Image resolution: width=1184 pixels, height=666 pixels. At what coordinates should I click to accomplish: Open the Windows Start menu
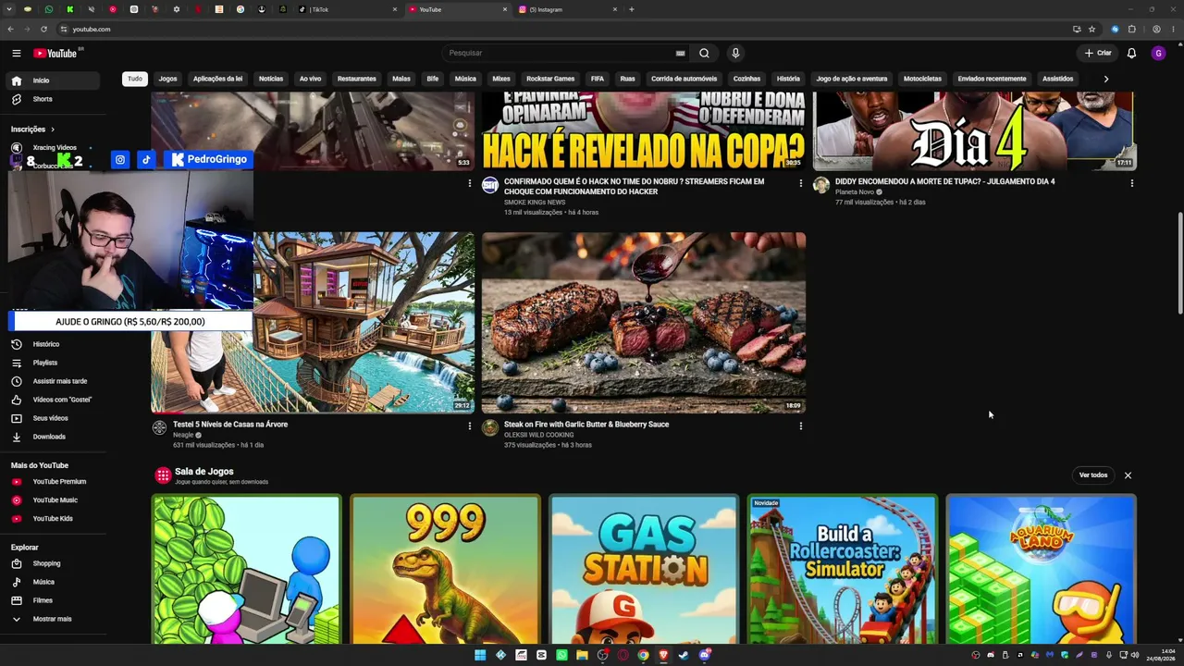pyautogui.click(x=480, y=656)
